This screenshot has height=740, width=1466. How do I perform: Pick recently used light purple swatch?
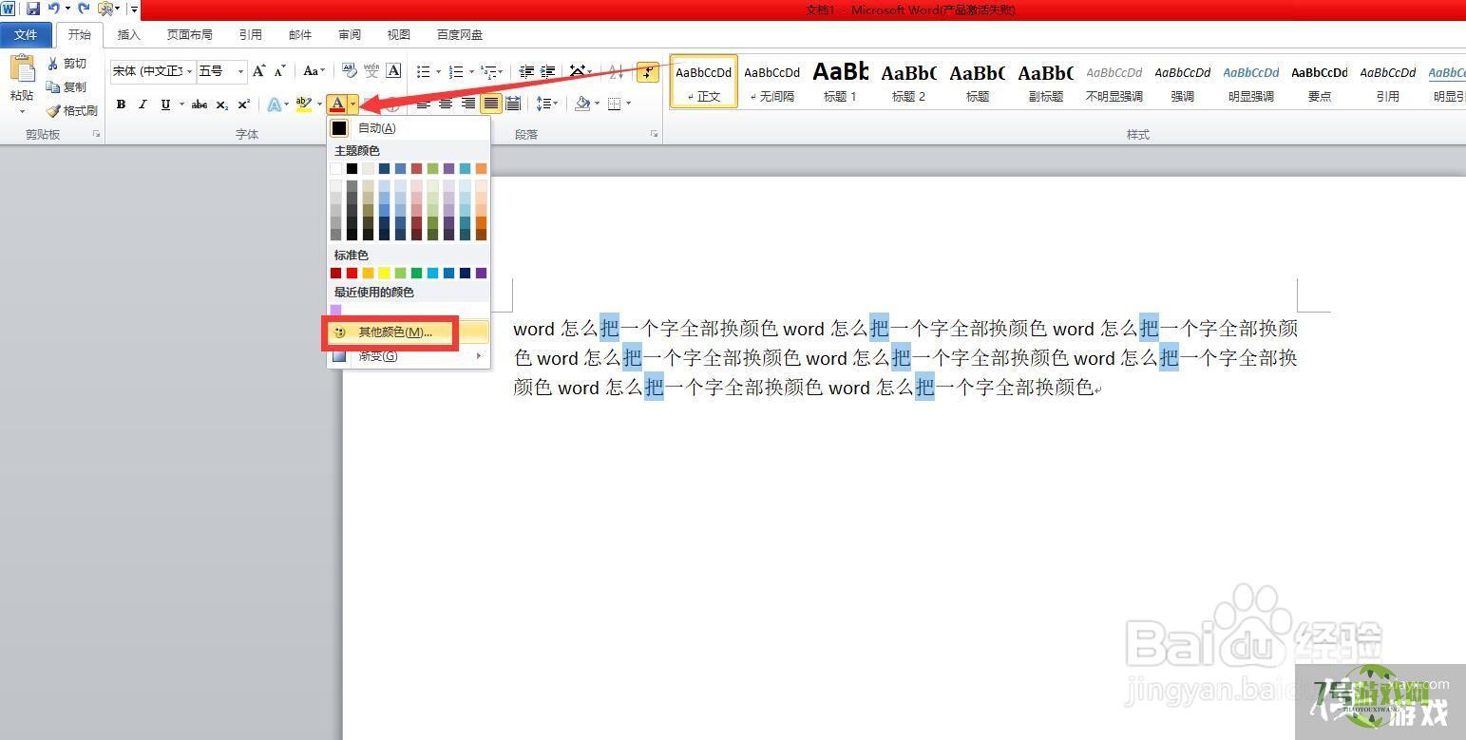point(335,310)
